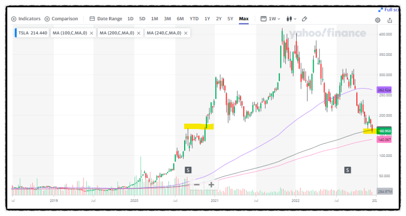Viewport: 406px width, 216px height.
Task: Select the Max range
Action: [x=244, y=19]
